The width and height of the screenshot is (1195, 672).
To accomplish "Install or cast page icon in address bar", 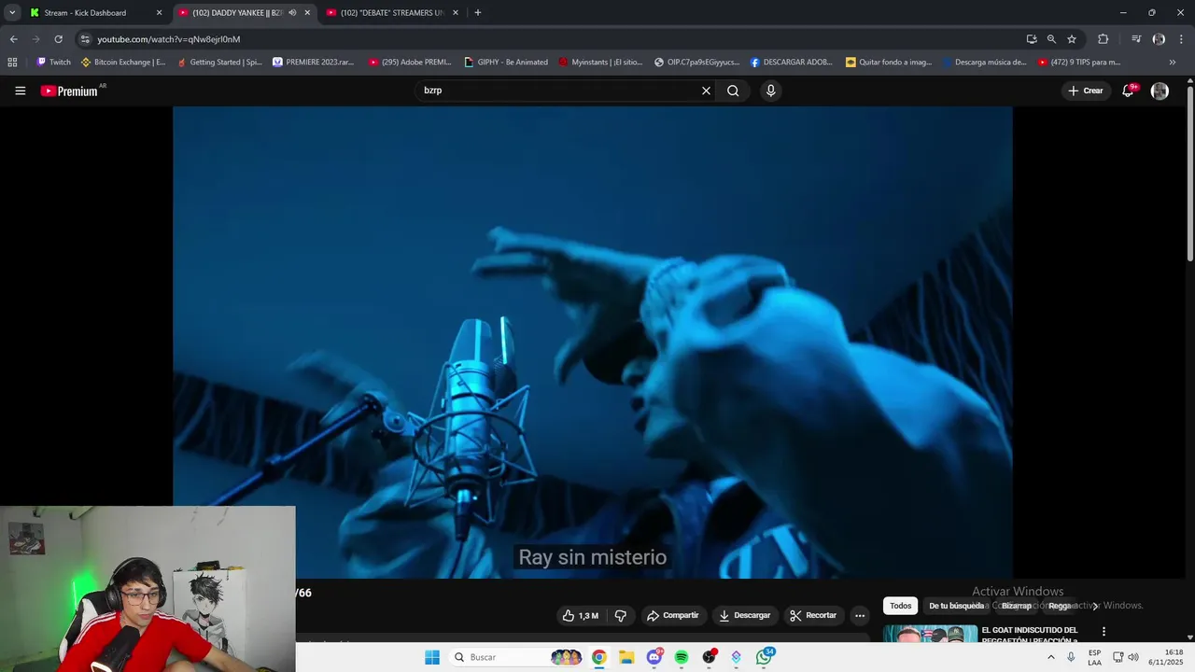I will pos(1032,39).
